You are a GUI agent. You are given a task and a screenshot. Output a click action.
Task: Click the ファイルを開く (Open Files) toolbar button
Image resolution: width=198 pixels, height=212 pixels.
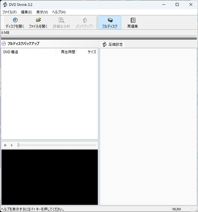38,23
